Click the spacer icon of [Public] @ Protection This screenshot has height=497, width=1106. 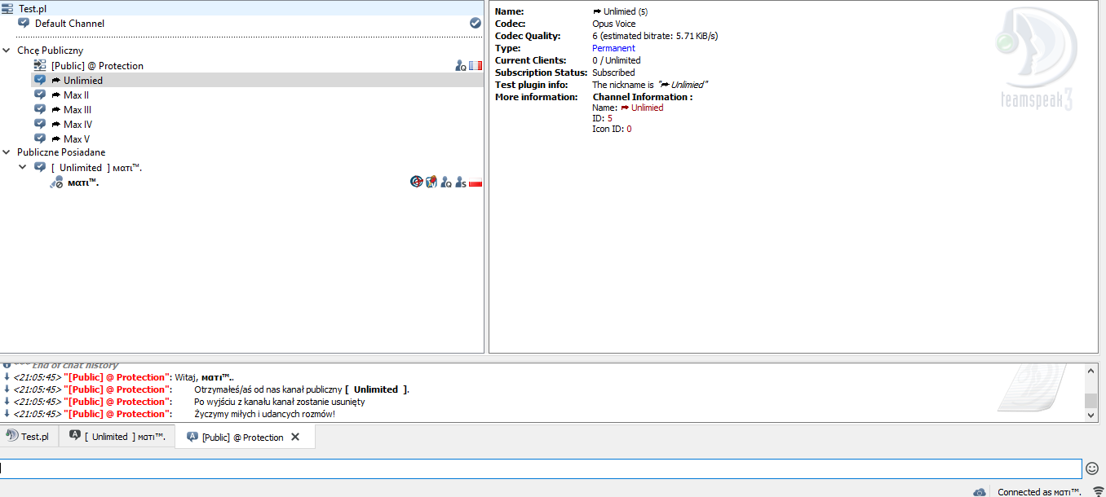click(40, 66)
